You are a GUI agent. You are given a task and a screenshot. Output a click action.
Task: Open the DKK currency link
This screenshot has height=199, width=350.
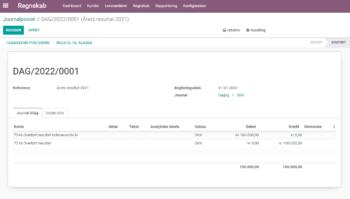(240, 95)
